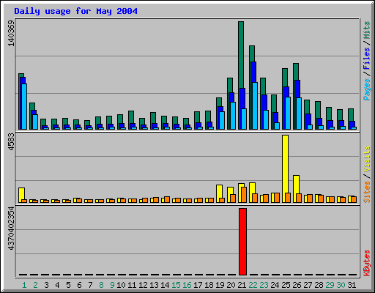Click the day 1 axis label
This screenshot has width=375, height=293.
click(x=24, y=285)
